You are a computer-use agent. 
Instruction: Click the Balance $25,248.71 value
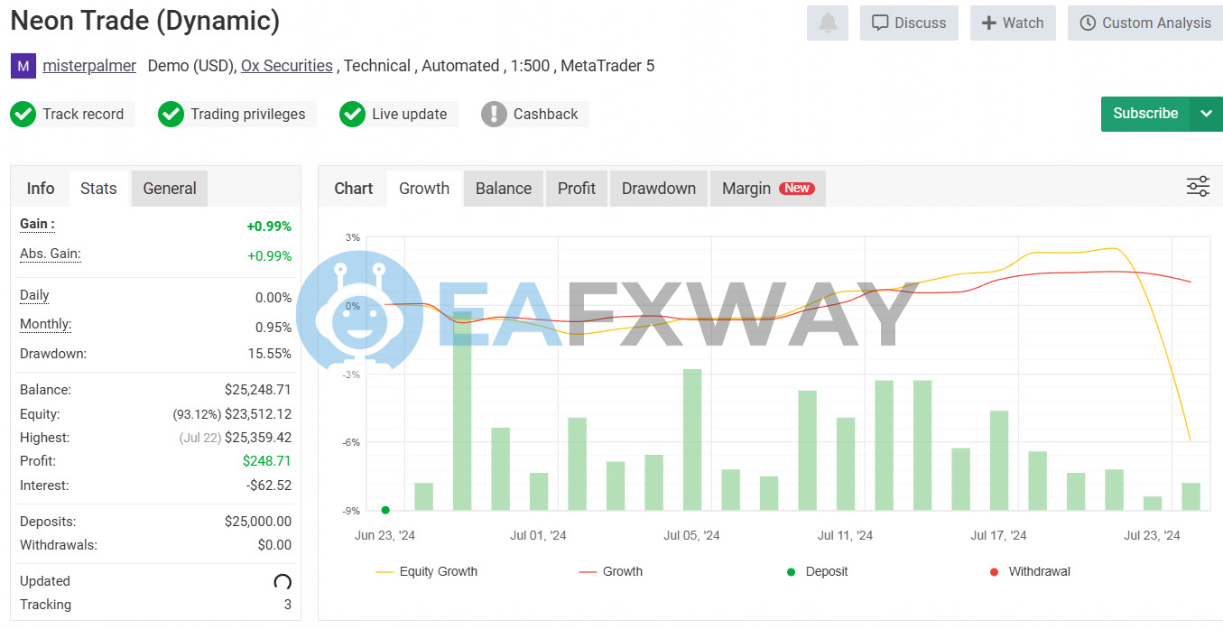(258, 390)
